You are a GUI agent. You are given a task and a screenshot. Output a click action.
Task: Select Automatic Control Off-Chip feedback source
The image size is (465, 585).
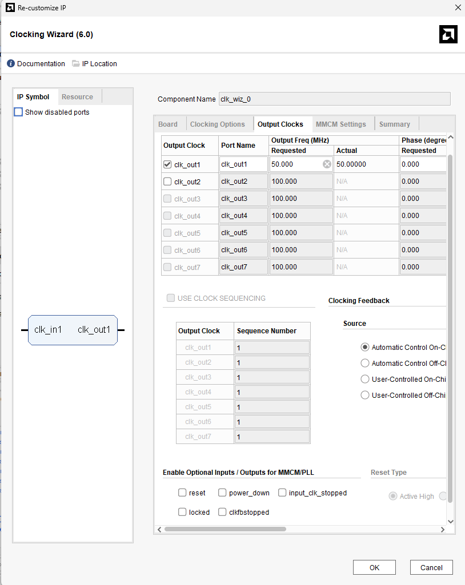[365, 363]
